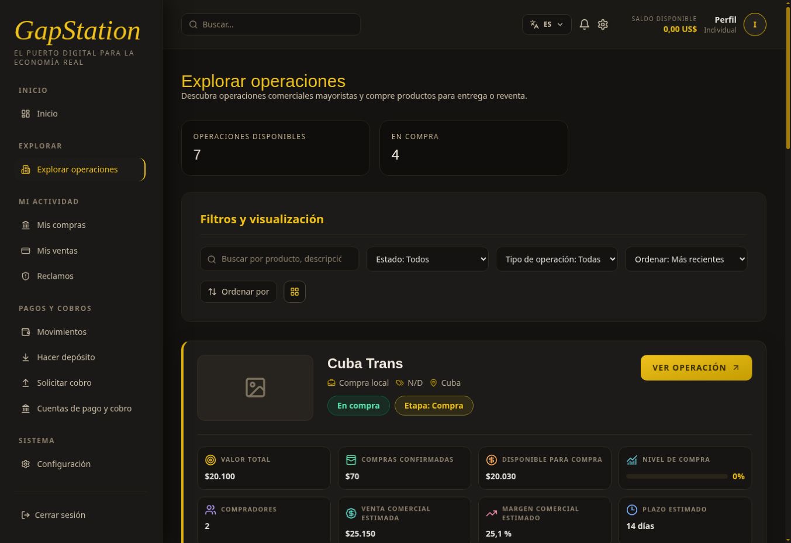This screenshot has height=543, width=791.
Task: Click the Cuba Trans image placeholder
Action: (x=255, y=388)
